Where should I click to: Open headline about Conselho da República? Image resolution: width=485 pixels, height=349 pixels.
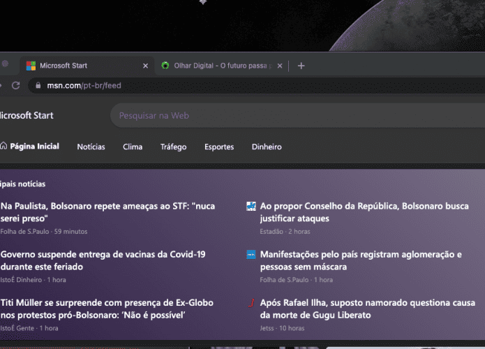coord(364,212)
